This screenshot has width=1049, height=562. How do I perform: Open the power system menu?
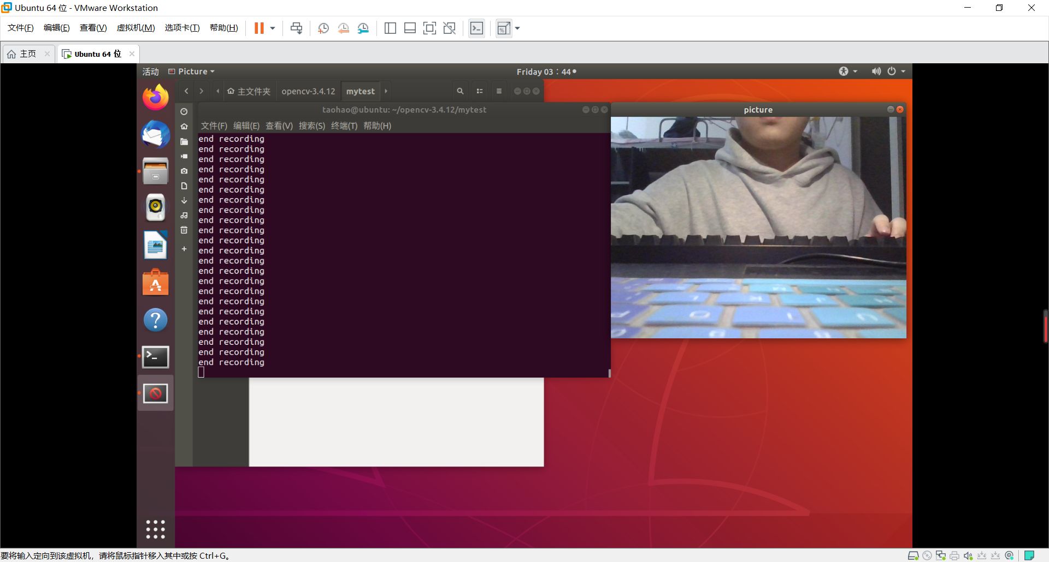(x=896, y=71)
